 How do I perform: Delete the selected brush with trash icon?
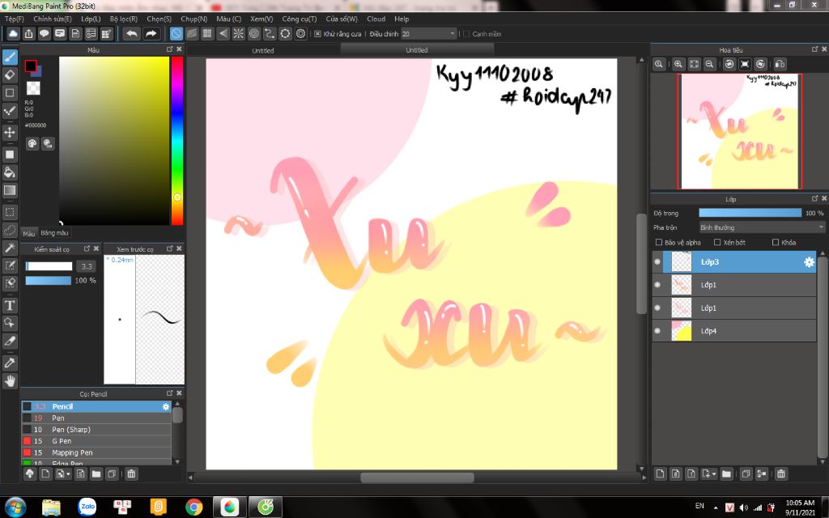click(131, 473)
